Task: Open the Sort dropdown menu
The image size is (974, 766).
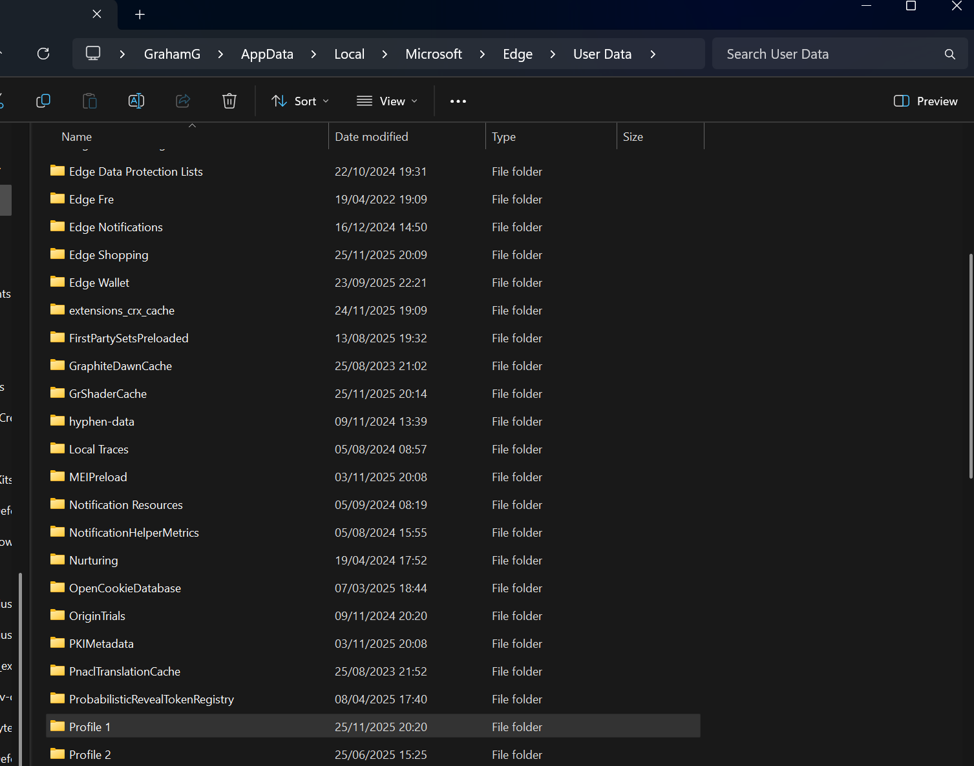Action: coord(301,101)
